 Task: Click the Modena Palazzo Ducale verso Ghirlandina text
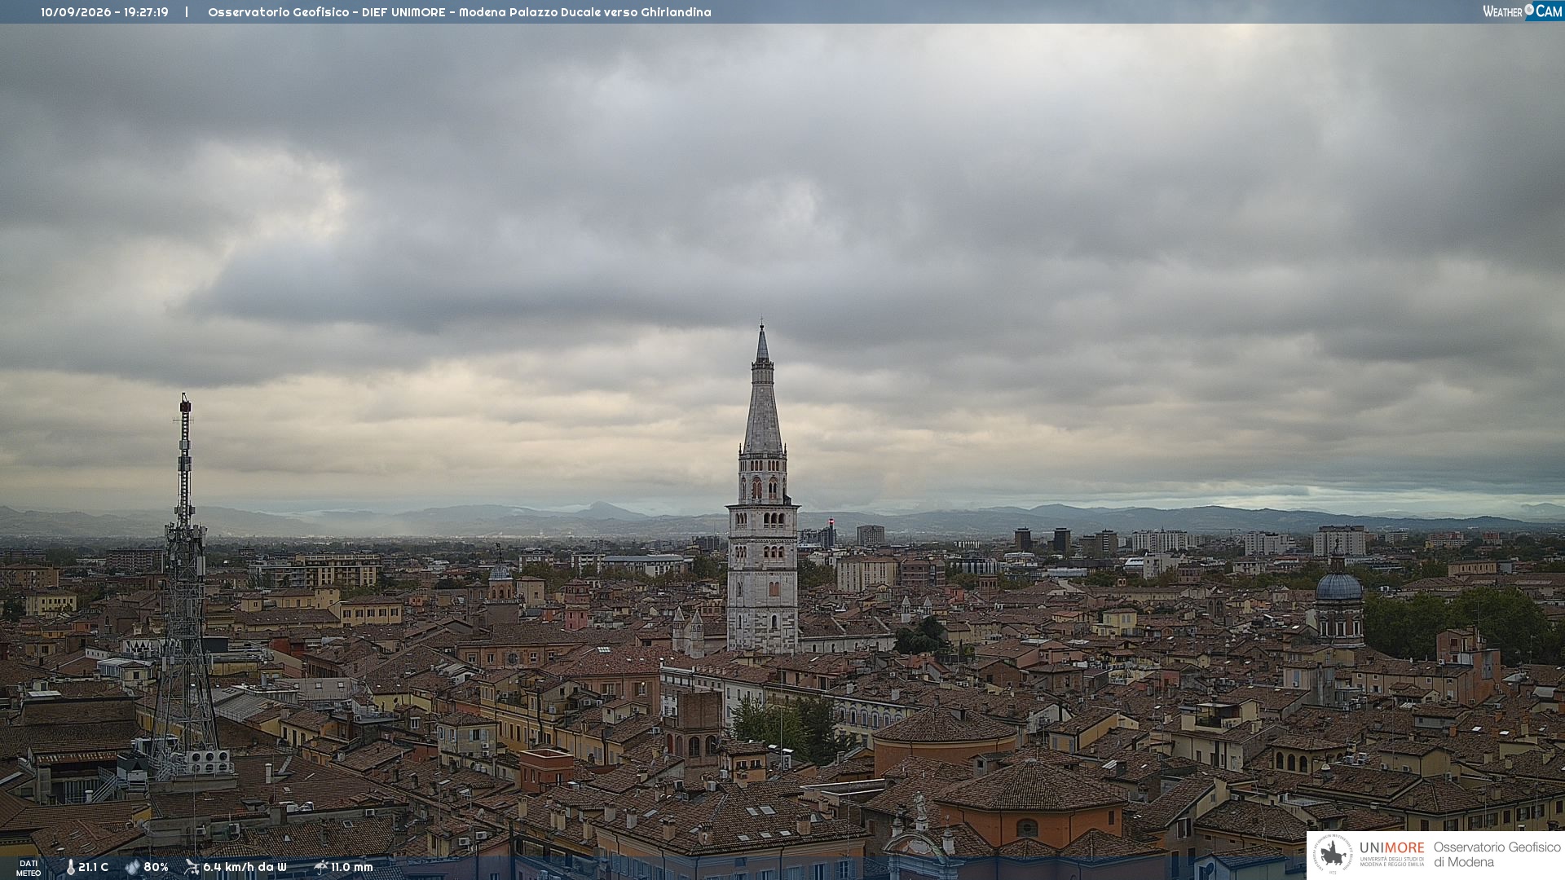click(584, 12)
